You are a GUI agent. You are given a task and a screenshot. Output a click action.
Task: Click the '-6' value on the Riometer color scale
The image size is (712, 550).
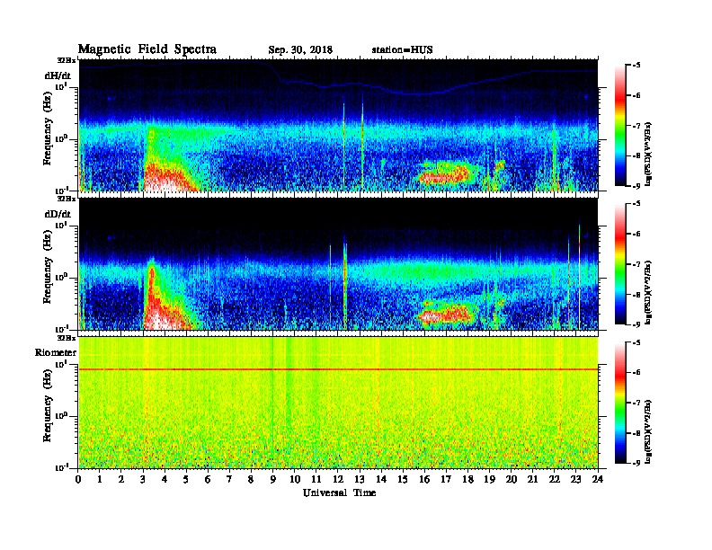(x=635, y=373)
